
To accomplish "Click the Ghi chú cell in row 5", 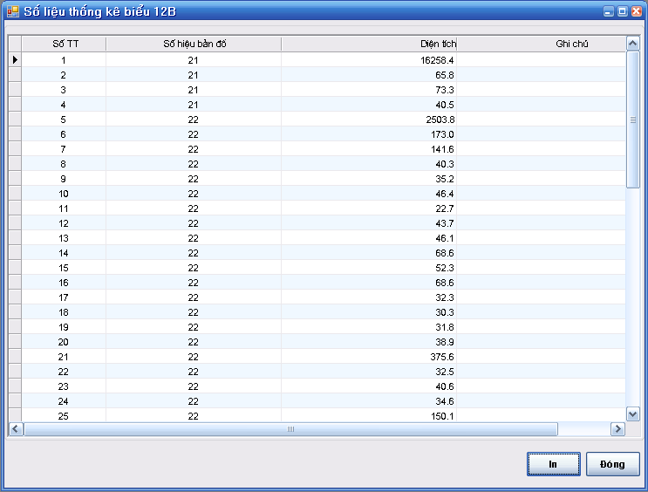I will coord(540,120).
